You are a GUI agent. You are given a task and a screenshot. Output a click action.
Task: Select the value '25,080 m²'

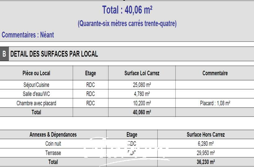point(142,85)
